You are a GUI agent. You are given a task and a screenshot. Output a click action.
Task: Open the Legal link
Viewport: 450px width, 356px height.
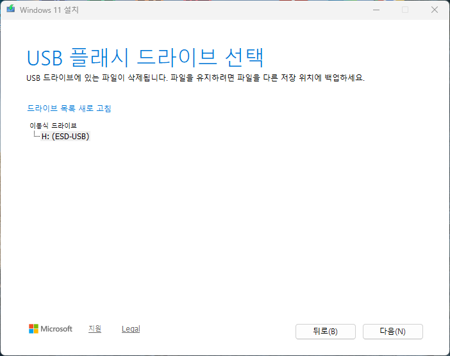point(131,328)
